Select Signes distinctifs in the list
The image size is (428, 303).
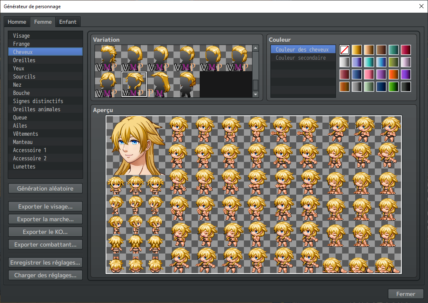click(45, 101)
